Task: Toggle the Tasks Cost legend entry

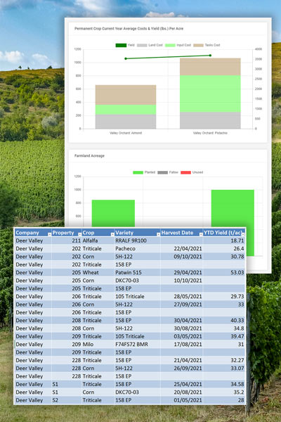Action: click(x=207, y=45)
